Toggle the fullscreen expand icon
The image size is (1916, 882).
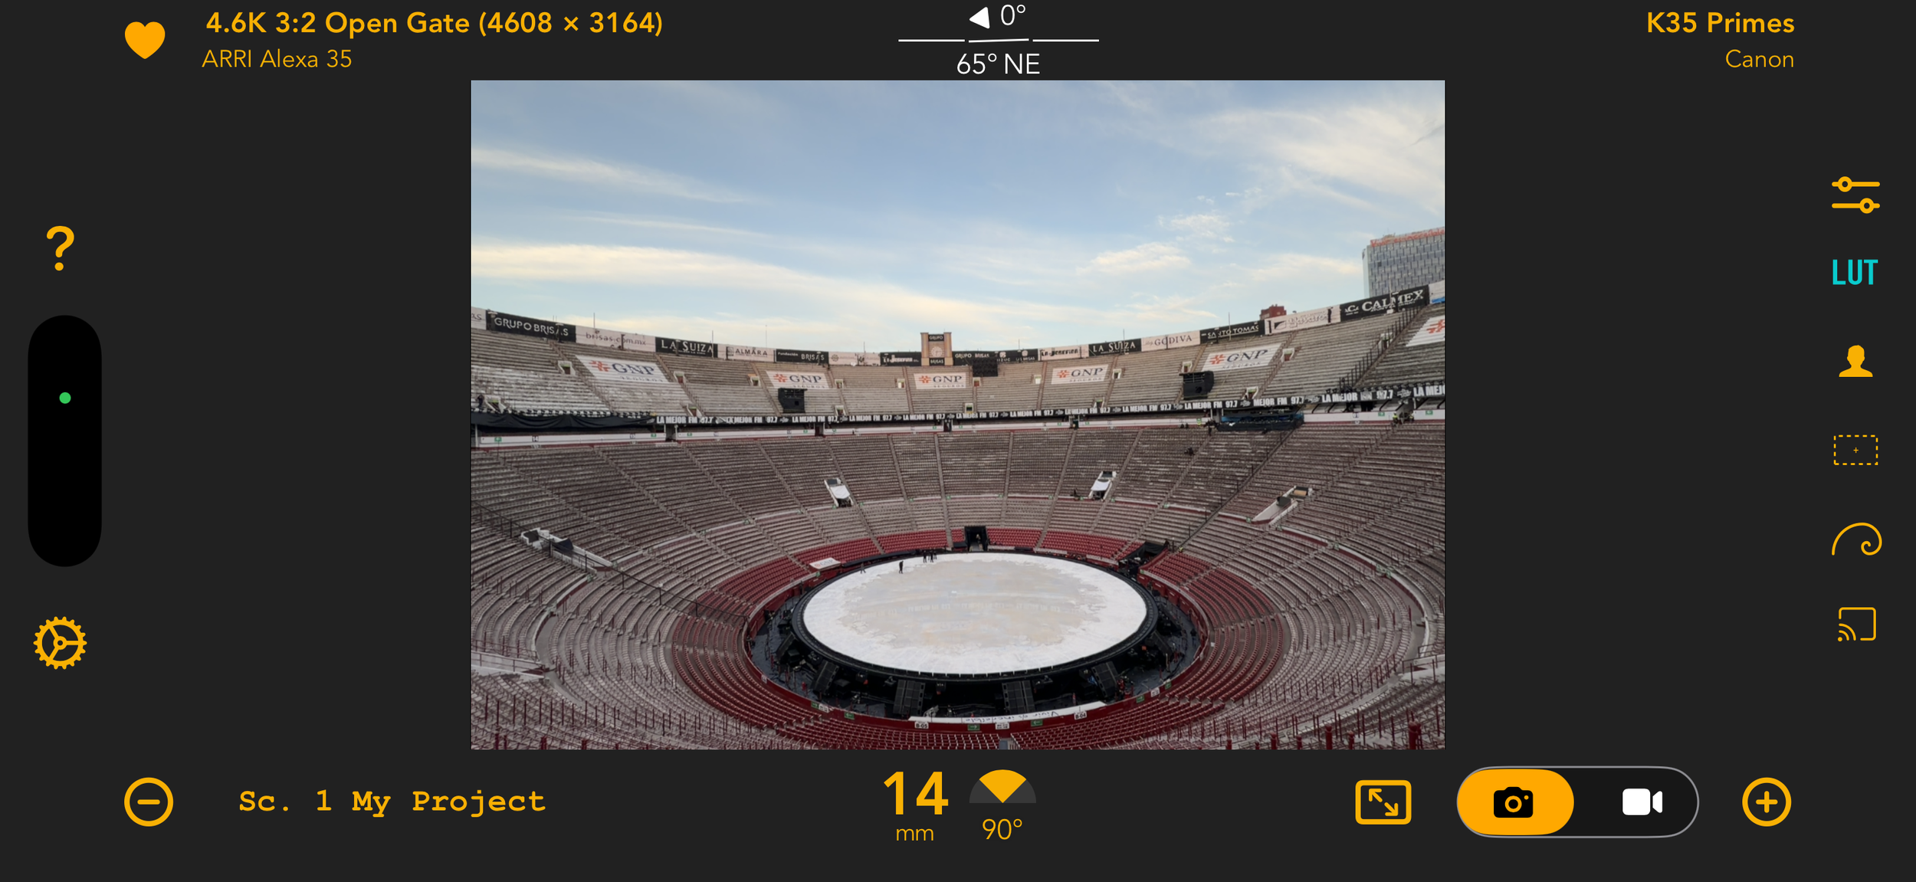(x=1383, y=802)
